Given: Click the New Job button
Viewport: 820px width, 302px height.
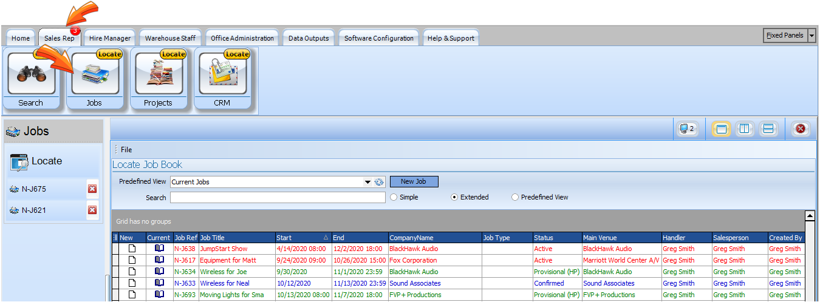Looking at the screenshot, I should pyautogui.click(x=414, y=181).
